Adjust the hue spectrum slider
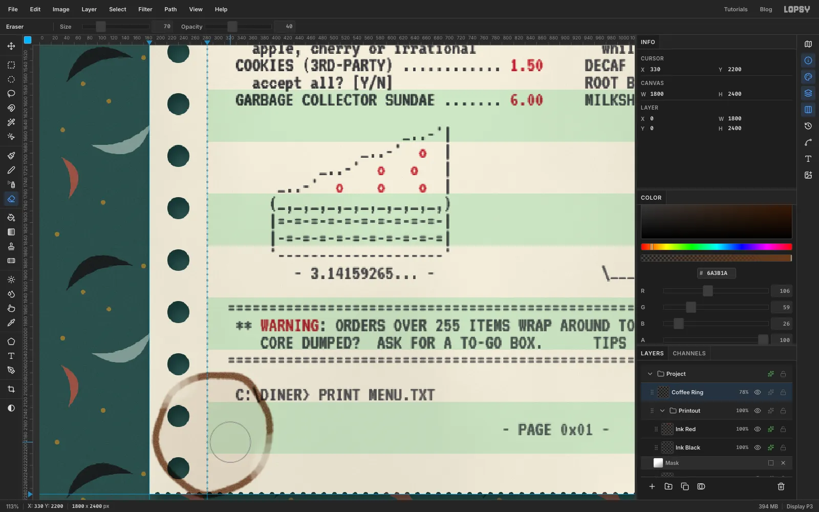 pos(717,247)
